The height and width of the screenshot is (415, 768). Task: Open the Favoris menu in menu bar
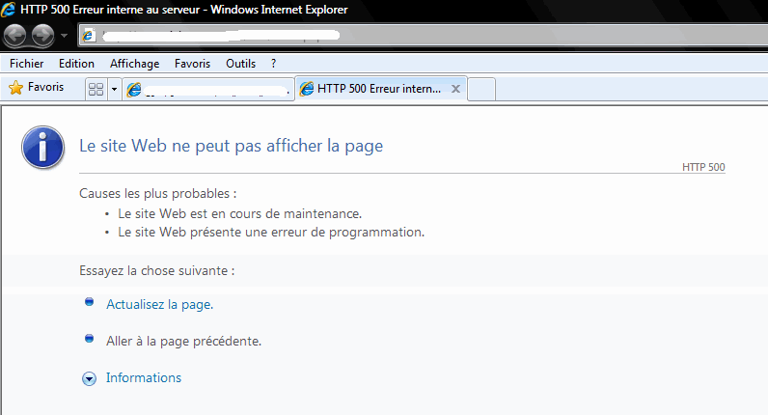point(192,64)
